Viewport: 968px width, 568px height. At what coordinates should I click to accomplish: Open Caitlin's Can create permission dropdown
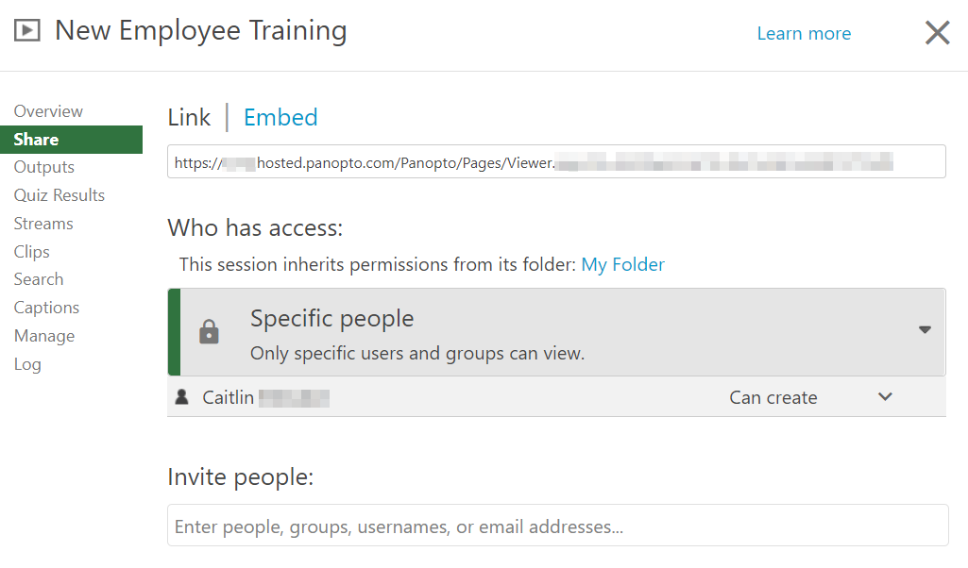(x=773, y=397)
